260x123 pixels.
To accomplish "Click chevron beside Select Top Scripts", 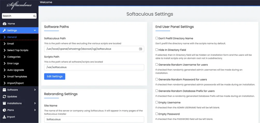I will 5,50.
